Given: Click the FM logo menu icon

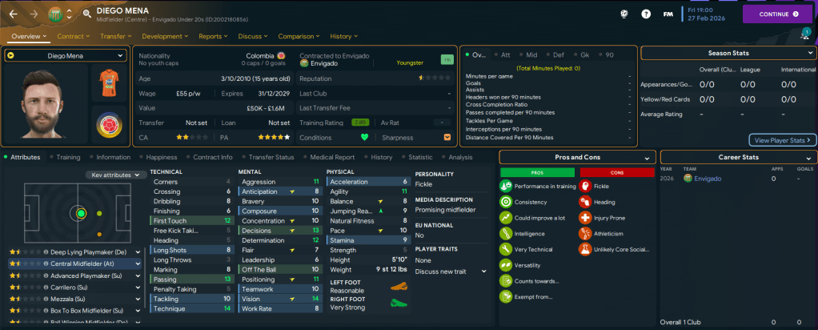Looking at the screenshot, I should pyautogui.click(x=669, y=14).
